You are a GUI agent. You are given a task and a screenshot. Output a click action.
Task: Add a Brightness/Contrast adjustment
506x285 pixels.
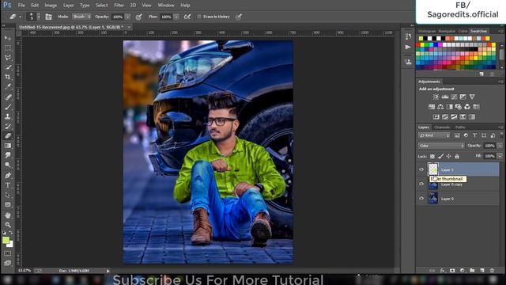tap(436, 97)
